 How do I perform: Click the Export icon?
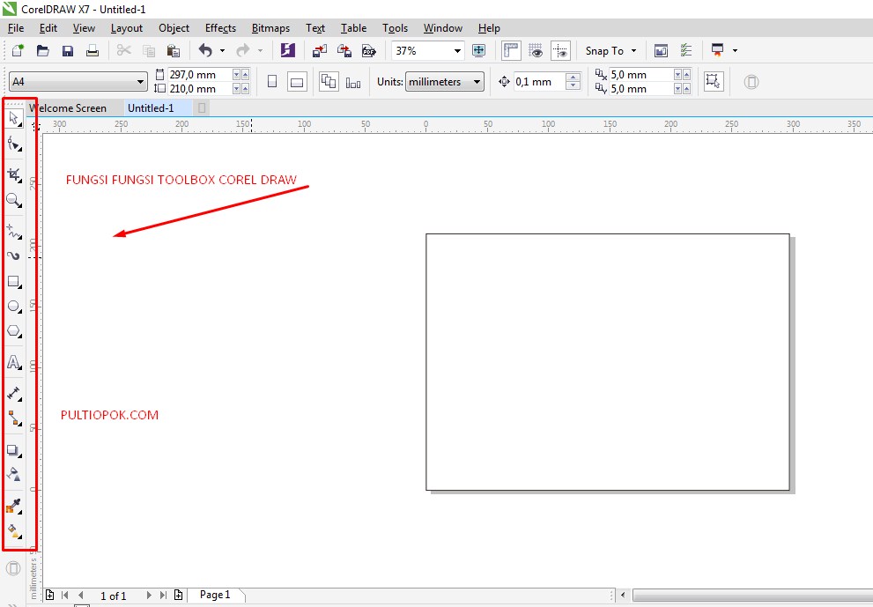coord(344,51)
